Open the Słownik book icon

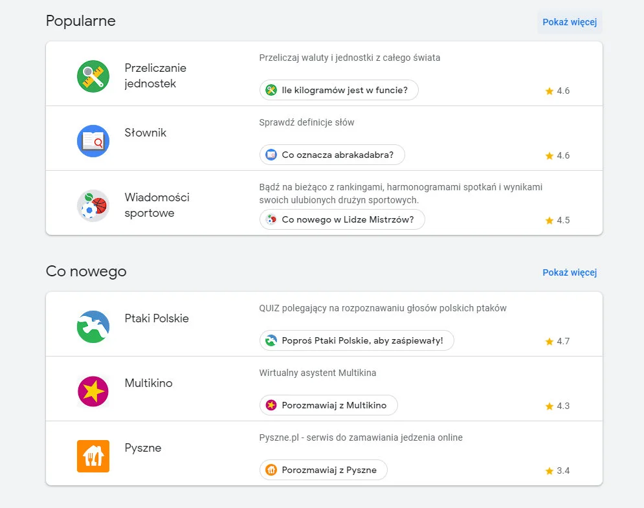click(x=93, y=141)
